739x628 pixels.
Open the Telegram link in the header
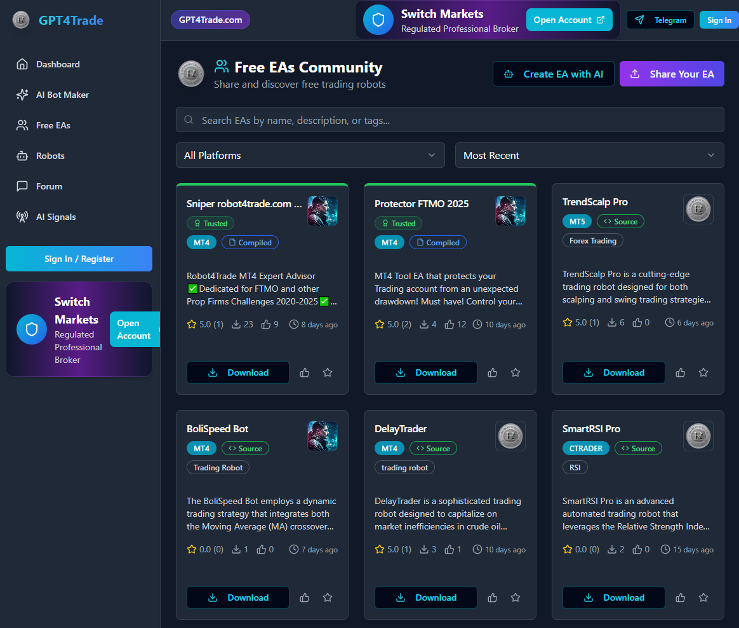coord(660,20)
